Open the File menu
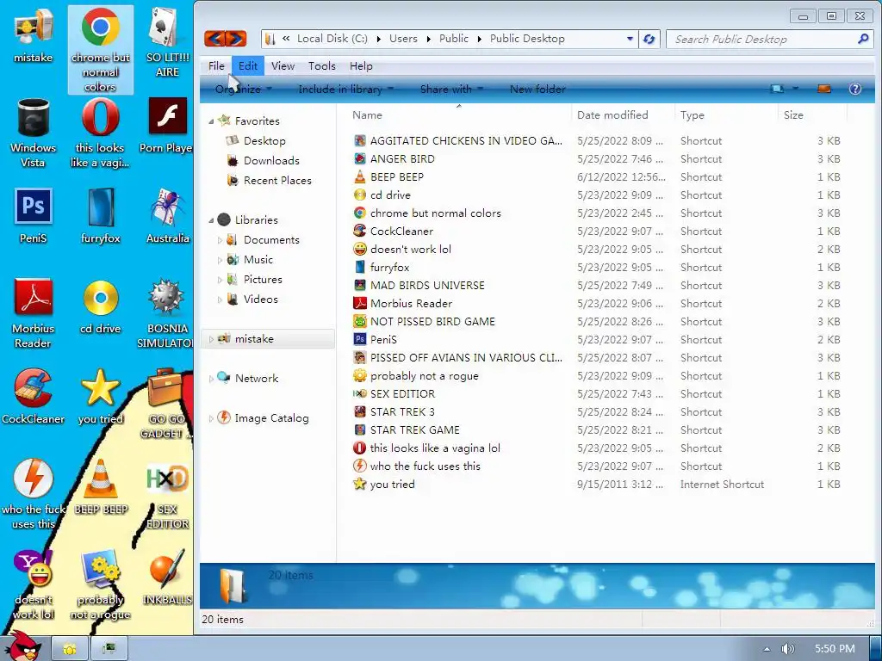Image resolution: width=882 pixels, height=661 pixels. [216, 65]
